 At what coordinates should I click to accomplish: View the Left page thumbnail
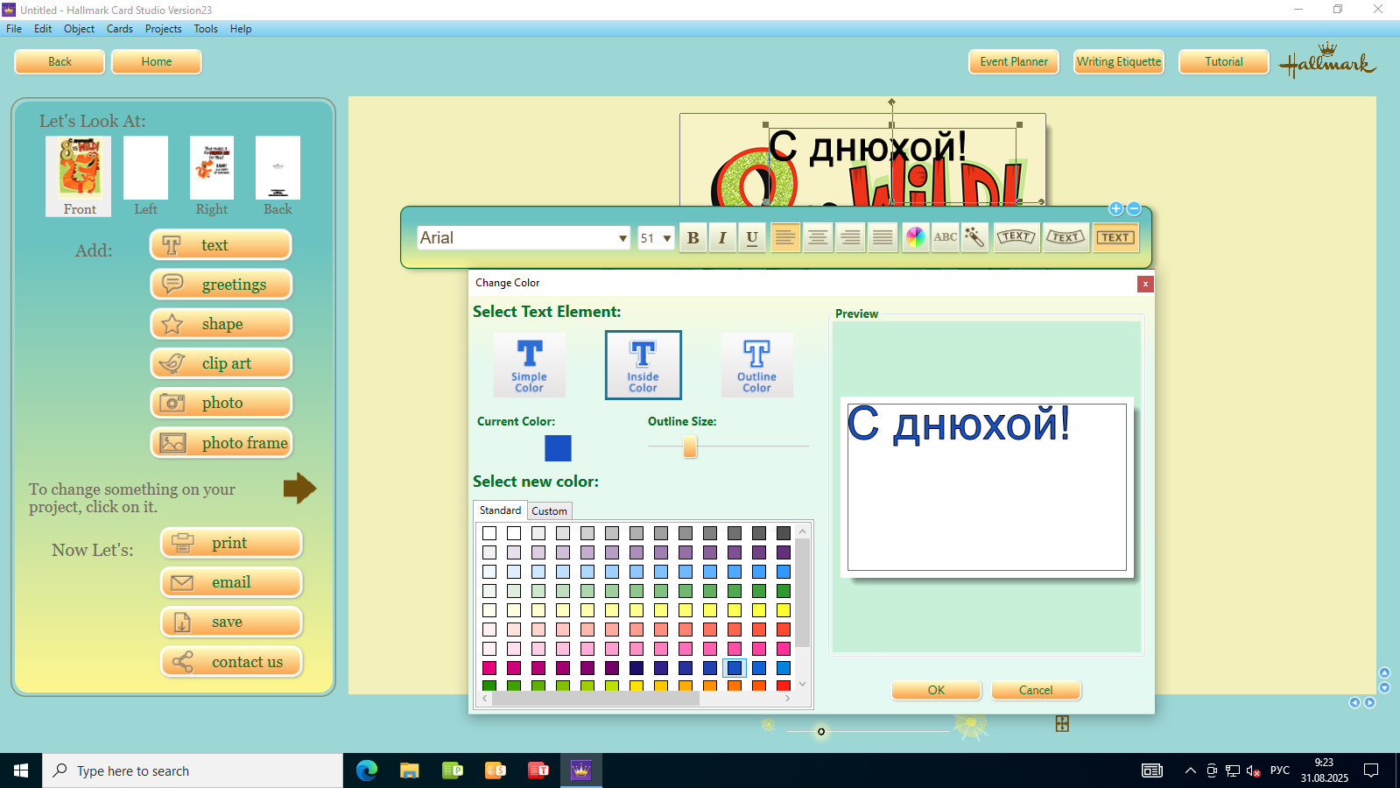[x=145, y=176]
